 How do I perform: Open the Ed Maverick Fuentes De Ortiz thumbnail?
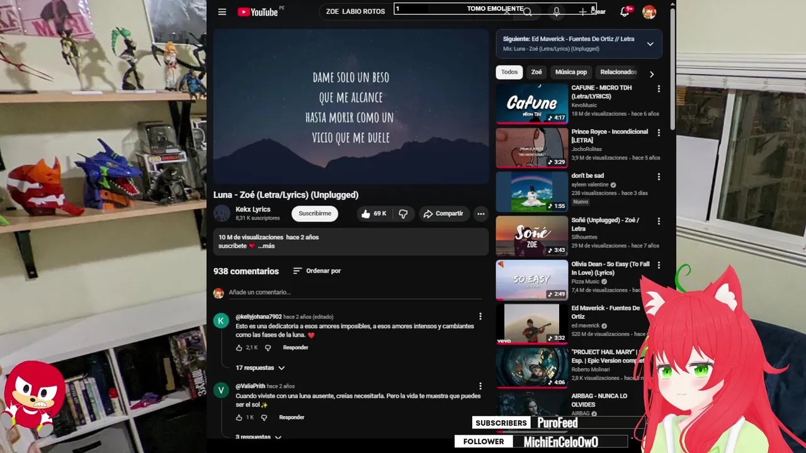pos(532,324)
